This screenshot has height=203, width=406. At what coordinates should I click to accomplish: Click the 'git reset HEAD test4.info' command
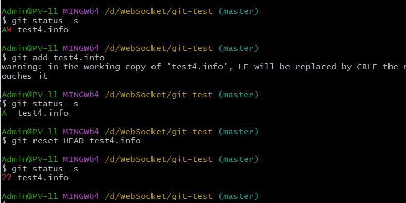pyautogui.click(x=76, y=141)
